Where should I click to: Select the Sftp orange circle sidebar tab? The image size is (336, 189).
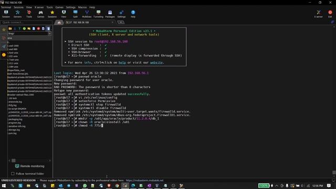4,55
